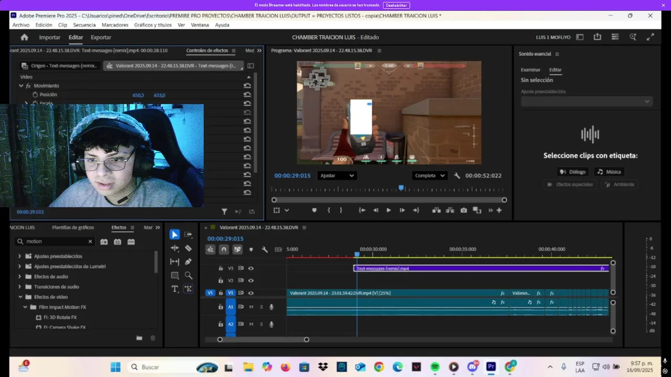The image size is (671, 377).
Task: Clear the motion search field
Action: [x=90, y=242]
